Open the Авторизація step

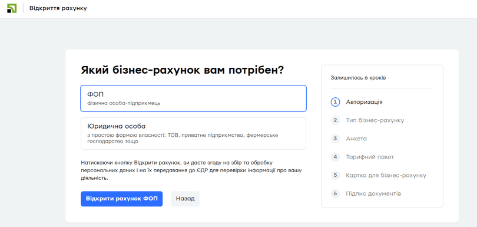(x=364, y=102)
